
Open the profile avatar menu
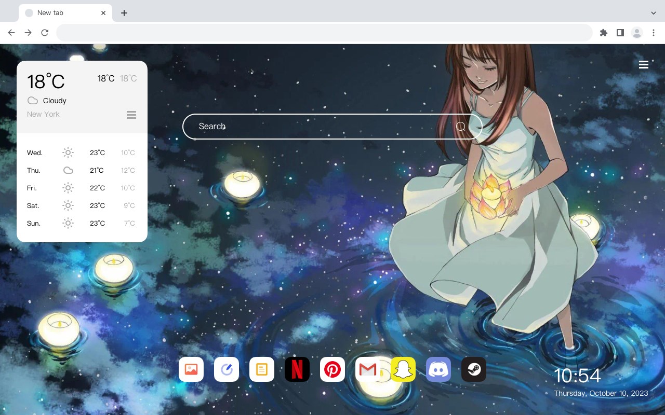[x=637, y=33]
